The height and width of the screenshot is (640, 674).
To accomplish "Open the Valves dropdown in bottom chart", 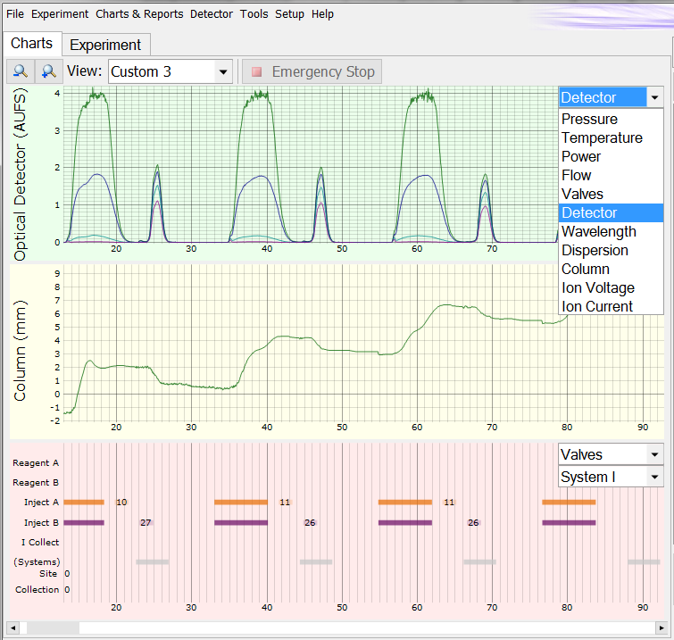I will pos(654,454).
